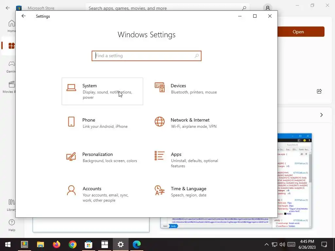Click the Settings gear taskbar icon
Screen dimensions: 335x251
coord(120,244)
